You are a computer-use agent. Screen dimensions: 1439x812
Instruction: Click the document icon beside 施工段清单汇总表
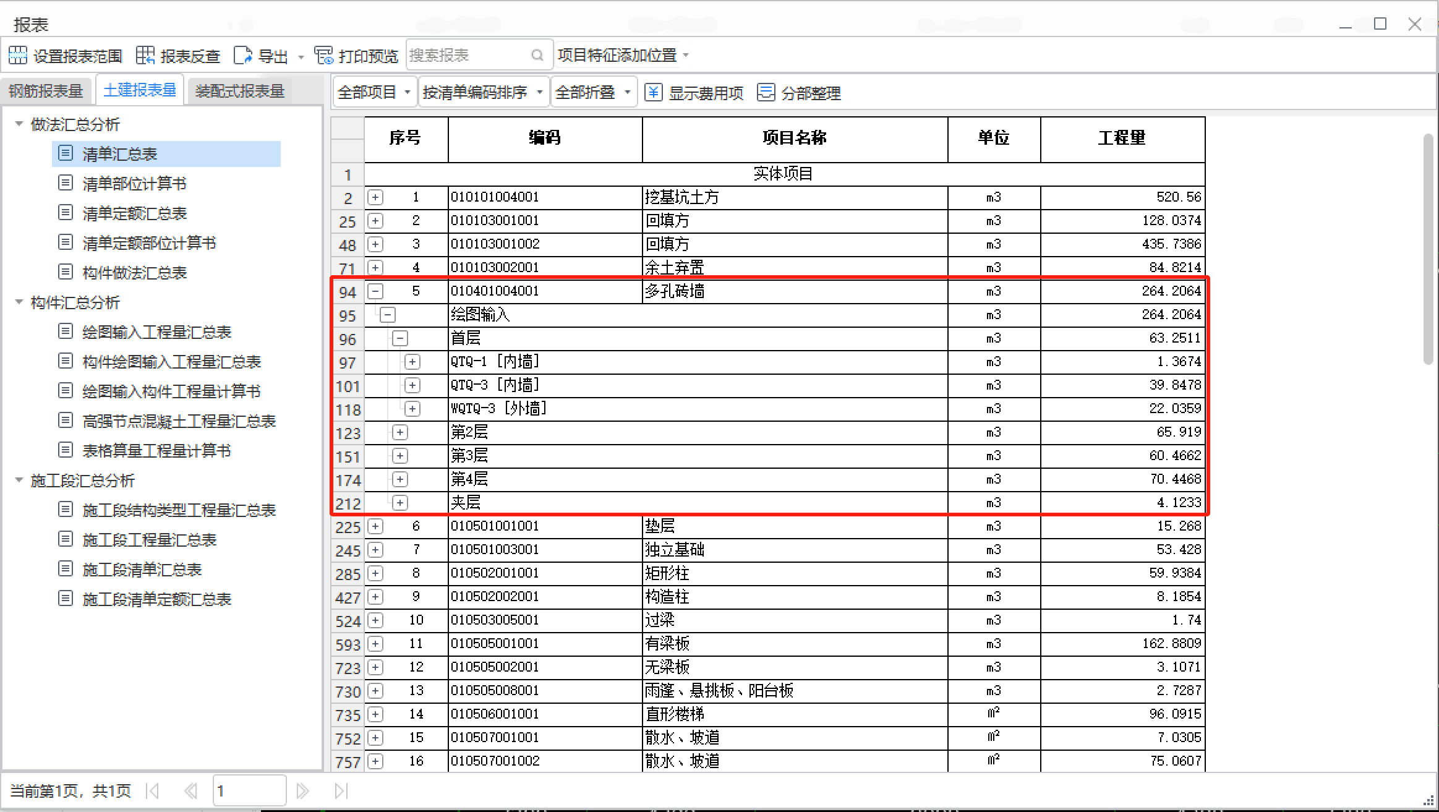[x=66, y=569]
